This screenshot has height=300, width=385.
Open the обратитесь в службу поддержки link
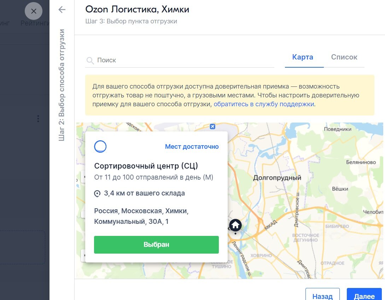pyautogui.click(x=264, y=104)
